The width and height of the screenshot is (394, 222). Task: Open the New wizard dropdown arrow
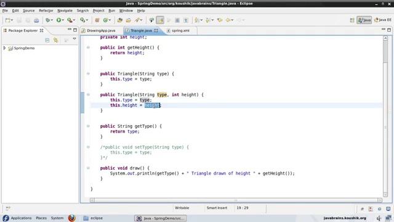click(12, 20)
